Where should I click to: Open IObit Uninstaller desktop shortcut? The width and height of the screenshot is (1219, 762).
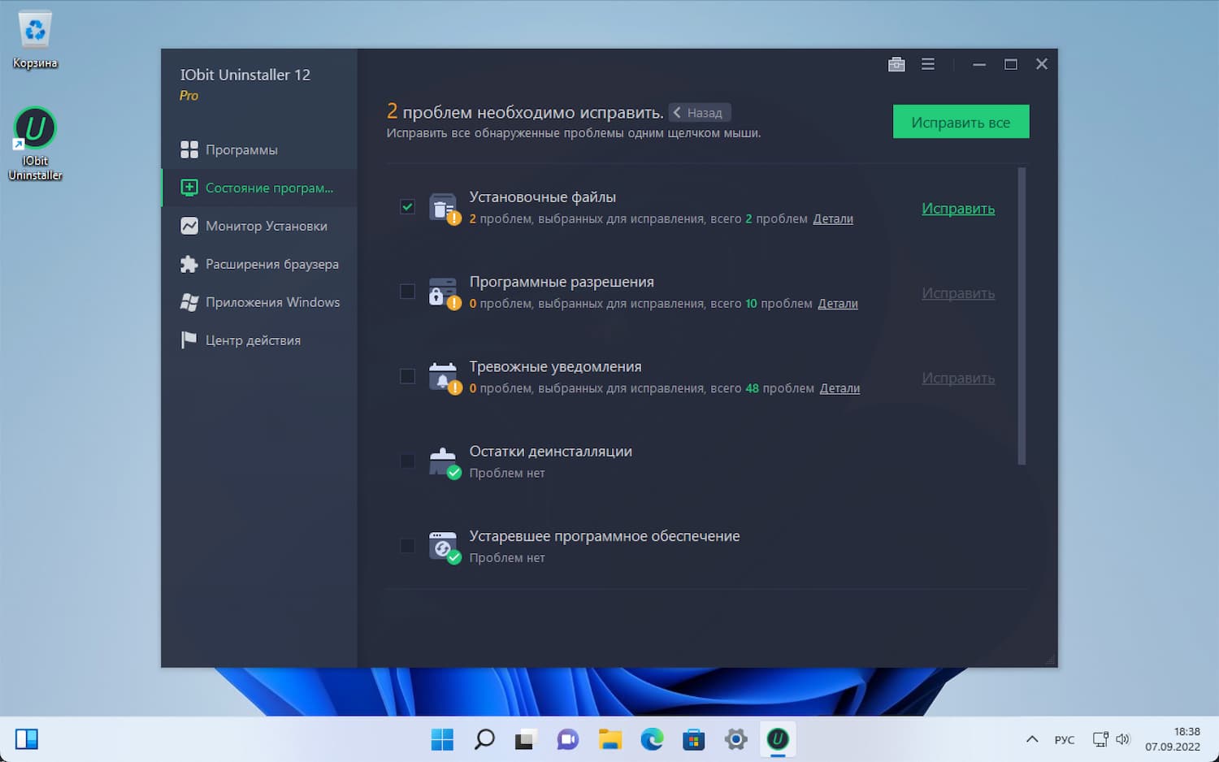tap(35, 144)
